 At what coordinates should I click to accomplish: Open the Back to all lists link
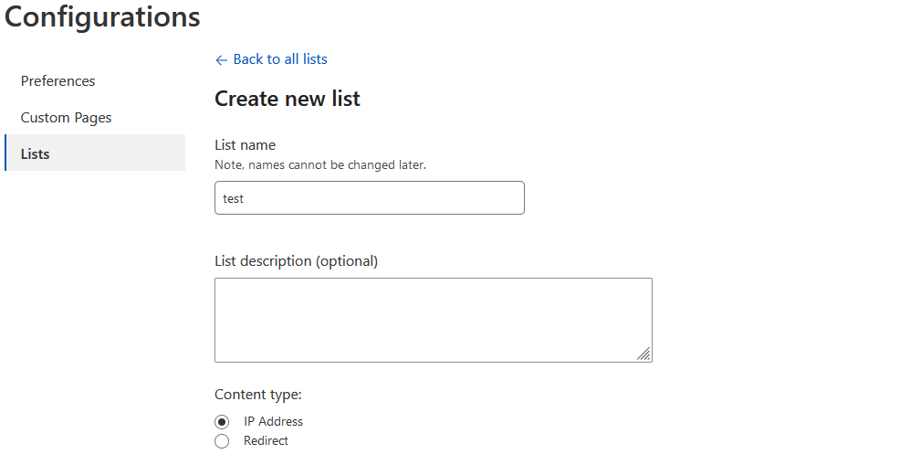279,59
